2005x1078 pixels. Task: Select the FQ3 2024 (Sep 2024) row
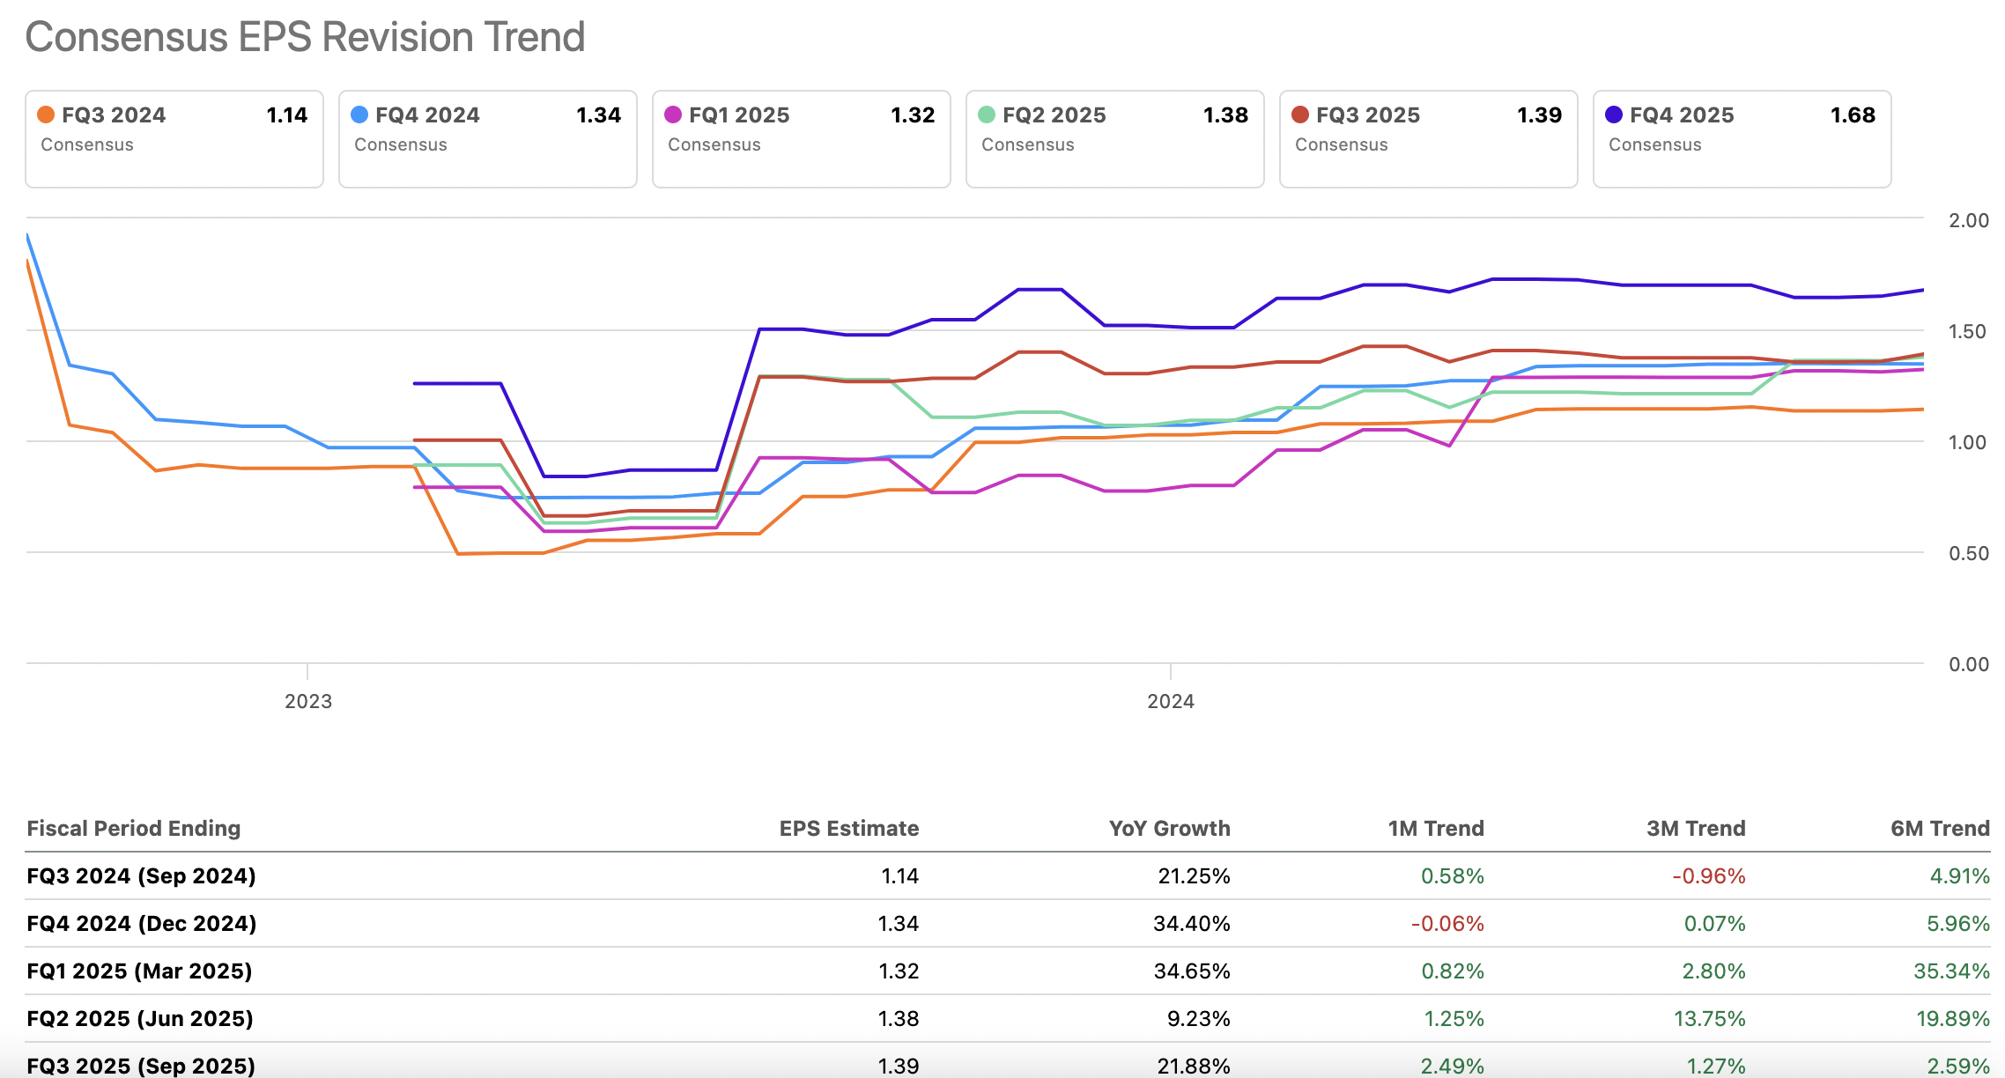(x=142, y=876)
